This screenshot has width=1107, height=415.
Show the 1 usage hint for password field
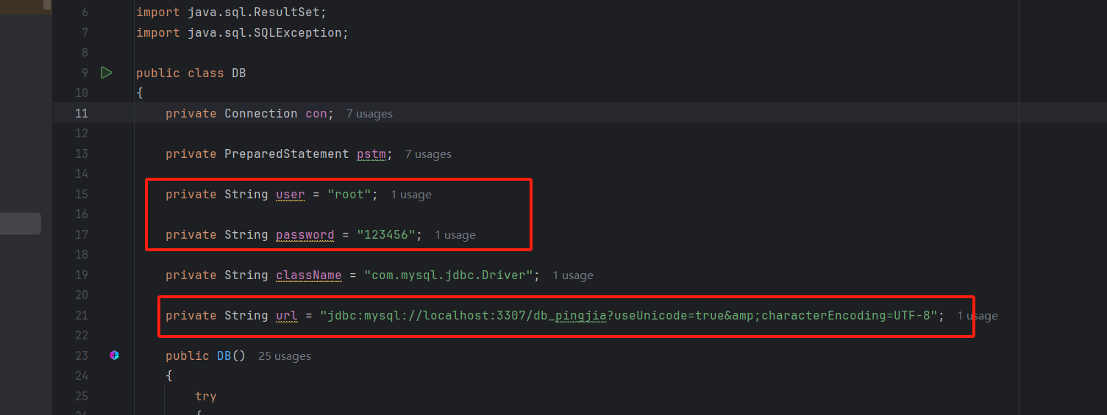[x=455, y=235]
